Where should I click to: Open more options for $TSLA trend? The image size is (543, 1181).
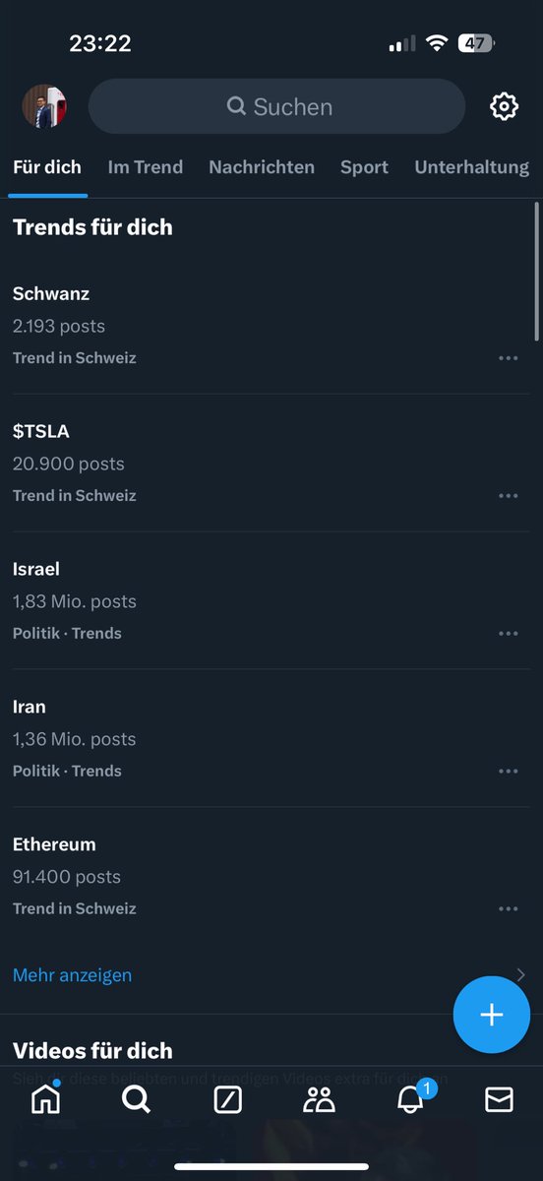click(508, 496)
